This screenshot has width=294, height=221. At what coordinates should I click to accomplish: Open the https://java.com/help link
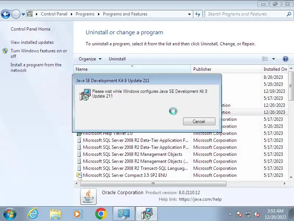click(200, 199)
